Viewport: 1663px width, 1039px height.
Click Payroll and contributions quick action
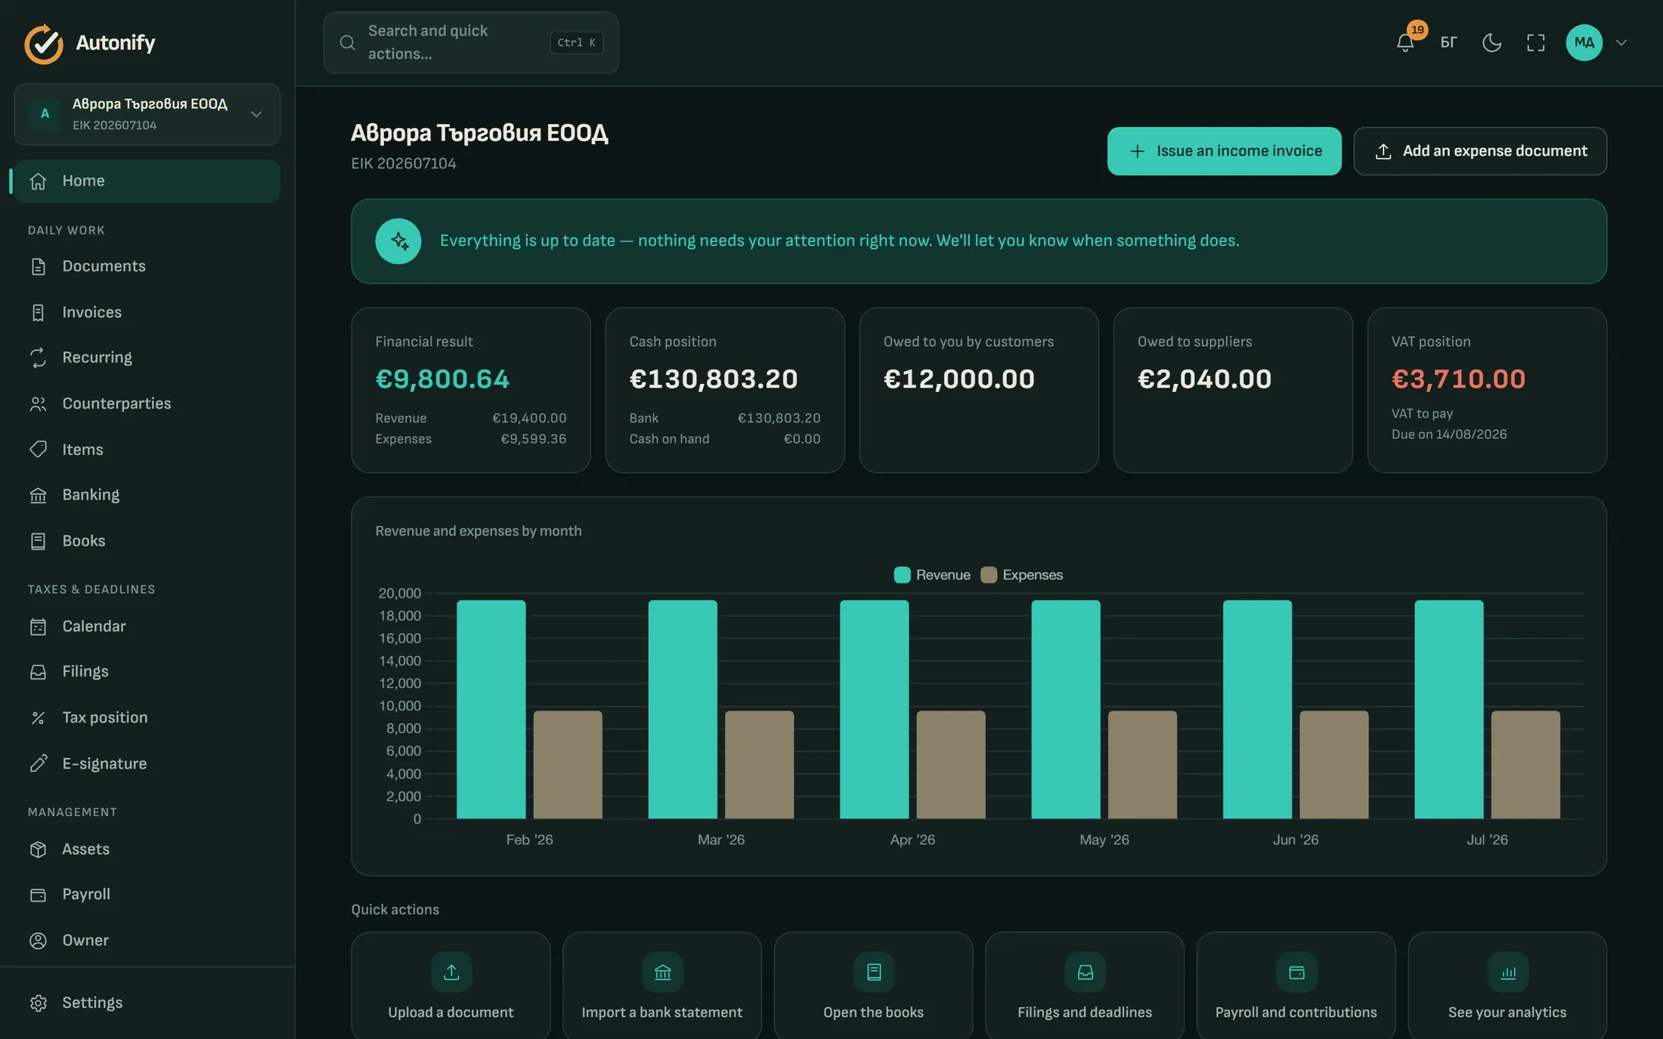click(1296, 986)
